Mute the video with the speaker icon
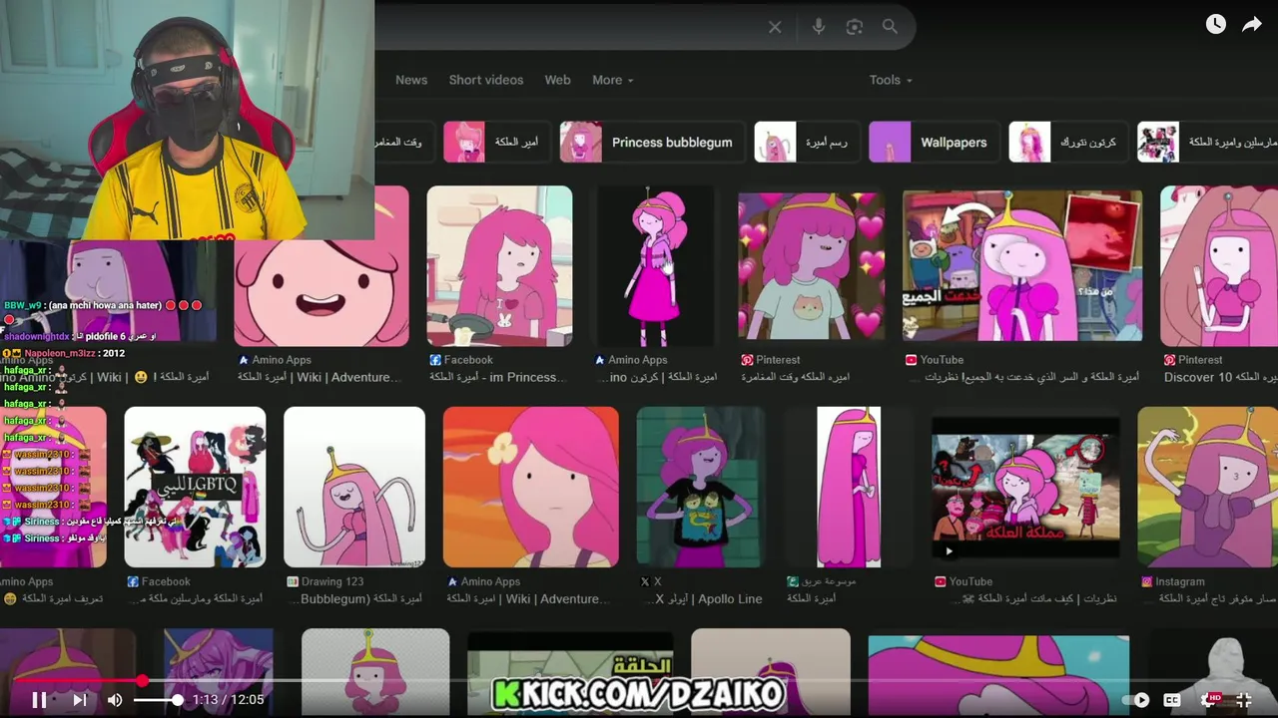The image size is (1278, 718). (115, 700)
